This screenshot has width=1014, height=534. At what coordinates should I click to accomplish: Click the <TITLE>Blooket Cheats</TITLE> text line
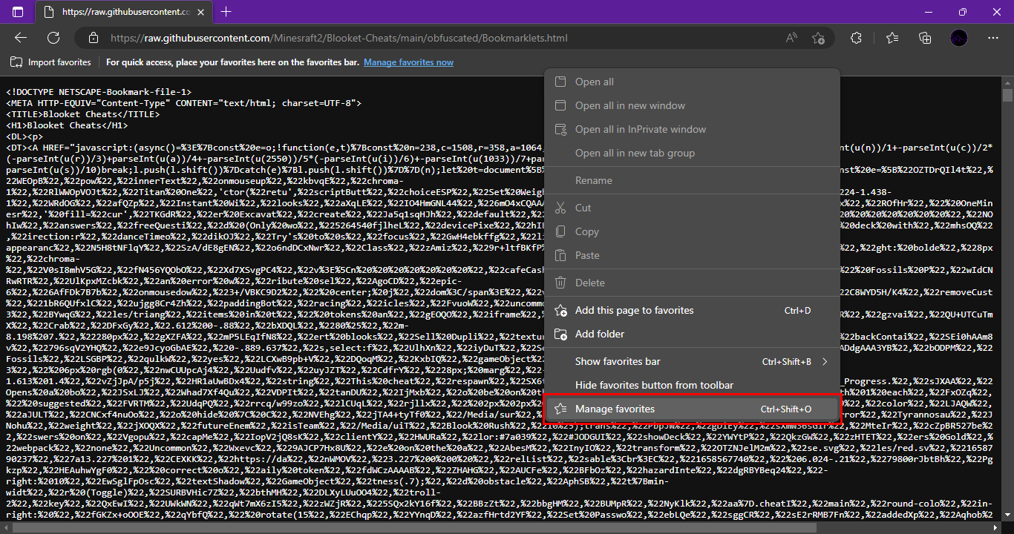tap(82, 114)
